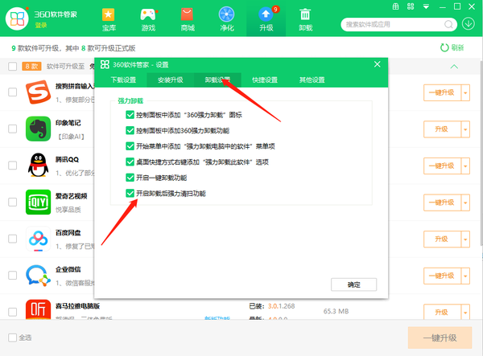Click the 确定 button in settings dialog
483x356 pixels.
pyautogui.click(x=354, y=284)
